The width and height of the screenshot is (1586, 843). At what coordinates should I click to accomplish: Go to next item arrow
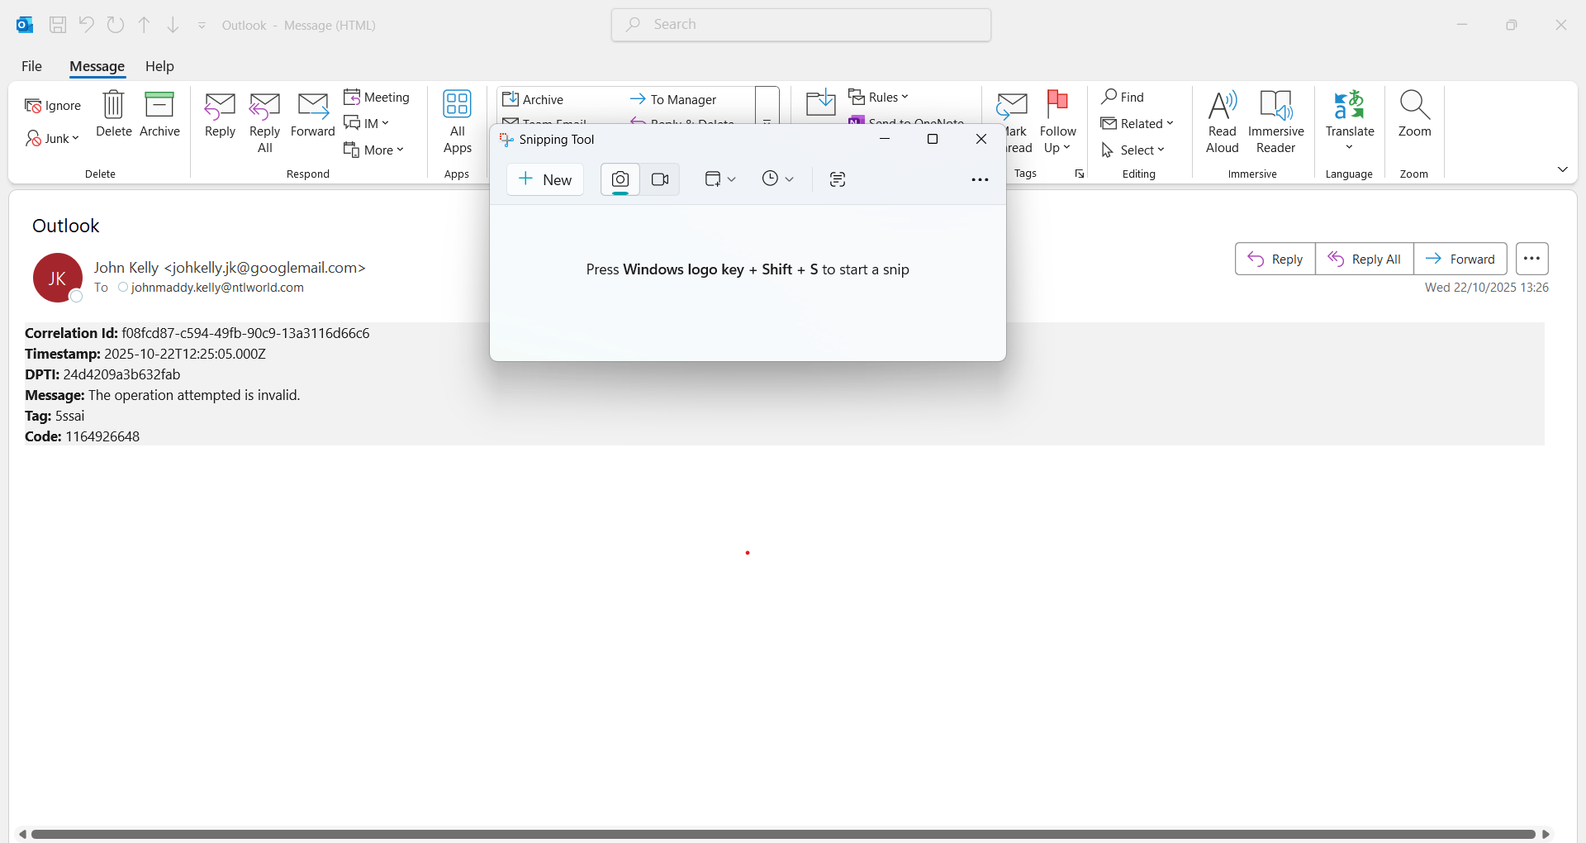coord(173,25)
